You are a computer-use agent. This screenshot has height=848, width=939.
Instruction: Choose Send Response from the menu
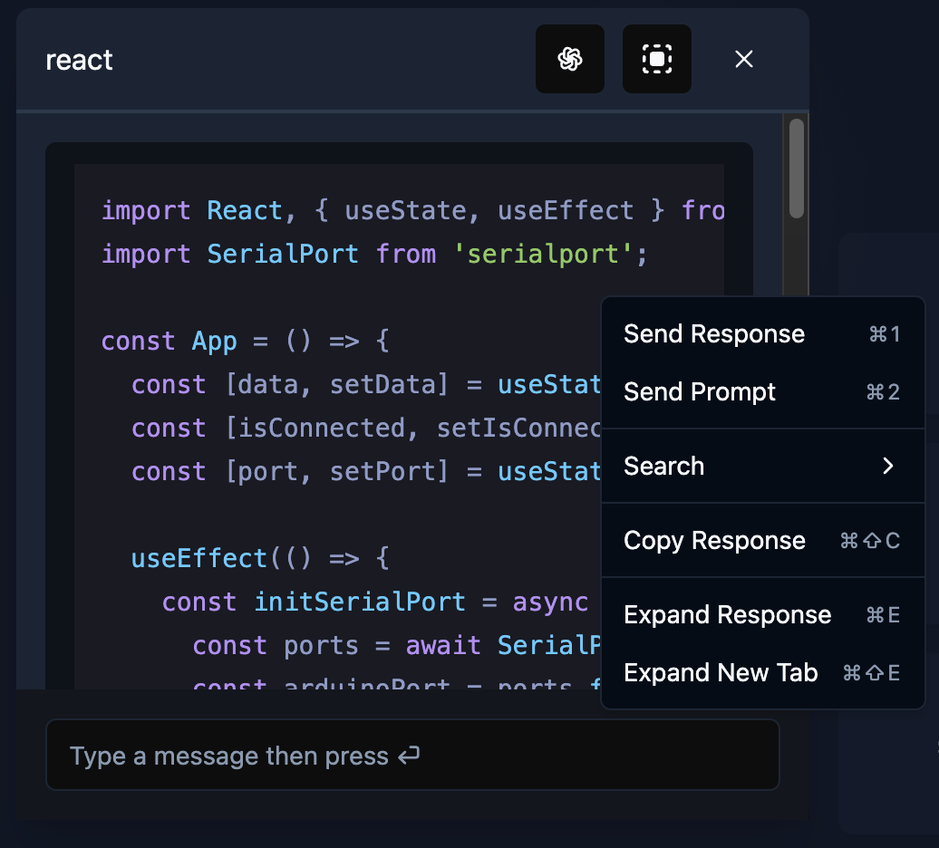click(763, 334)
